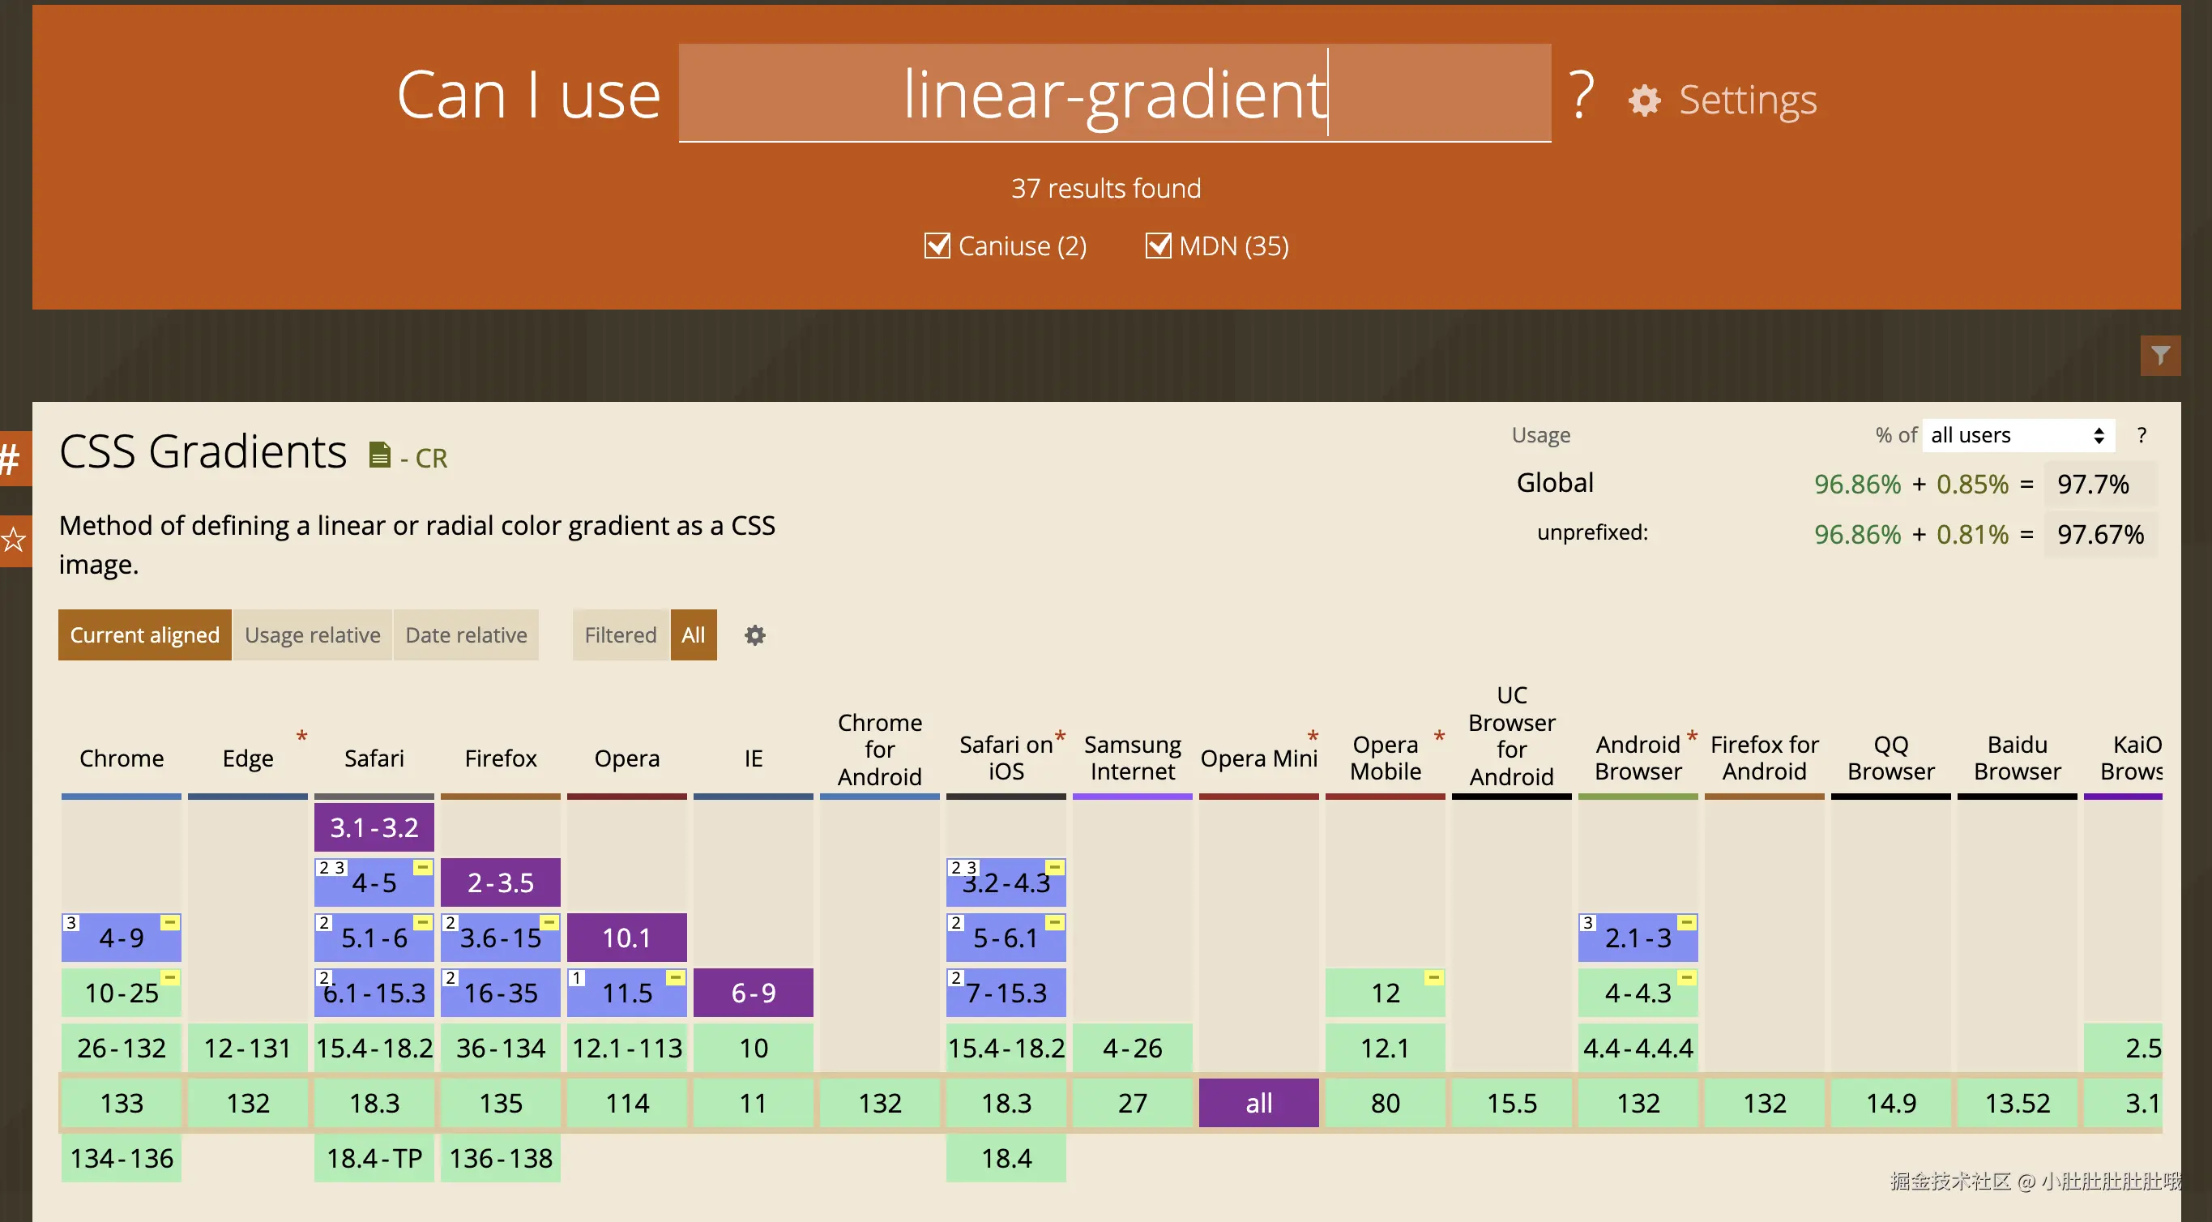Click into the linear-gradient search field
Image resolution: width=2212 pixels, height=1222 pixels.
[x=1114, y=94]
